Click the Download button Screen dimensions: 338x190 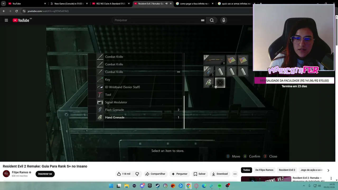point(220,174)
